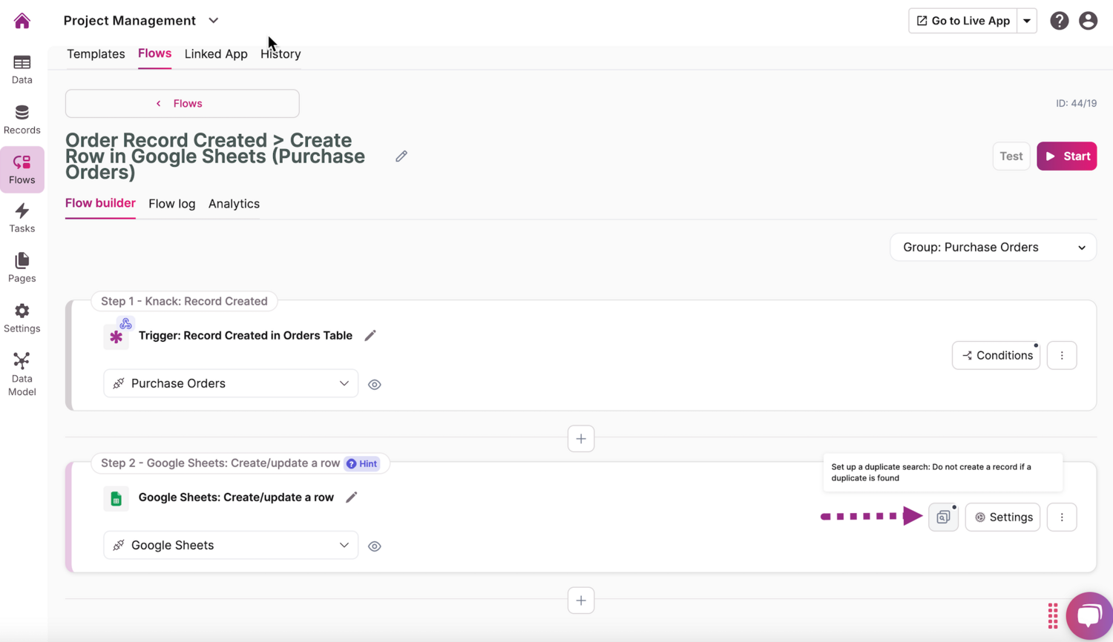Start the flow with the Start button
1113x642 pixels.
coord(1066,156)
